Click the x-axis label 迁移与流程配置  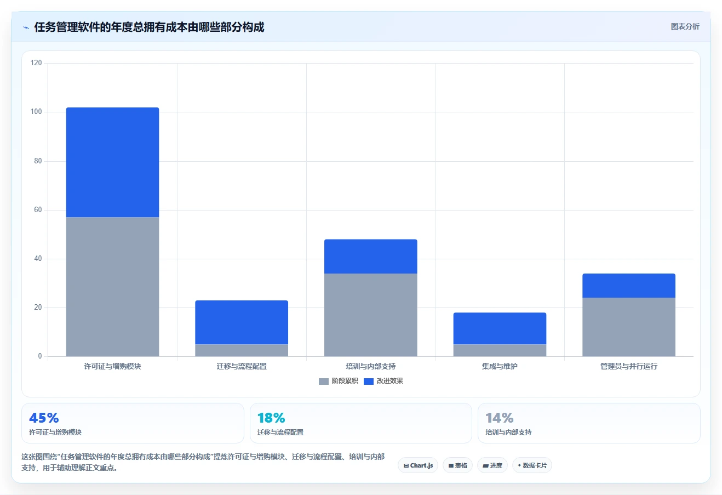tap(242, 366)
